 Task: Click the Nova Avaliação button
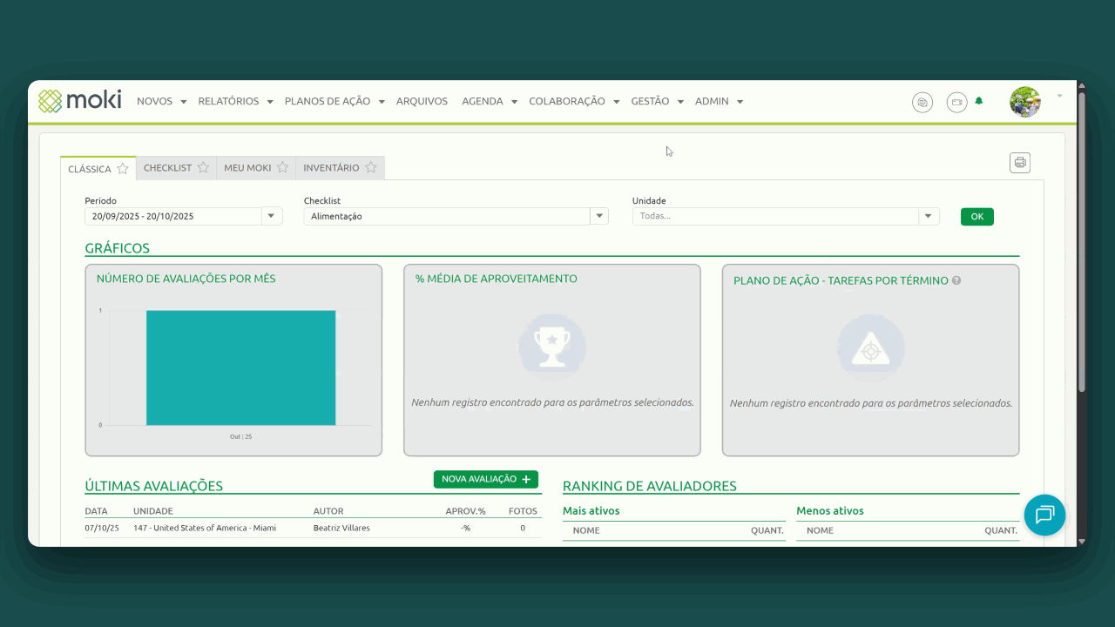point(485,479)
